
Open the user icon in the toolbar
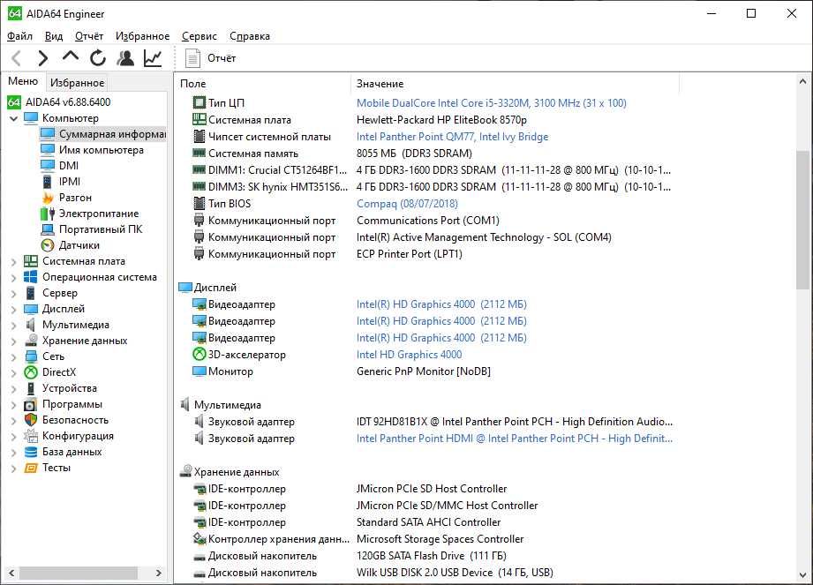click(125, 58)
